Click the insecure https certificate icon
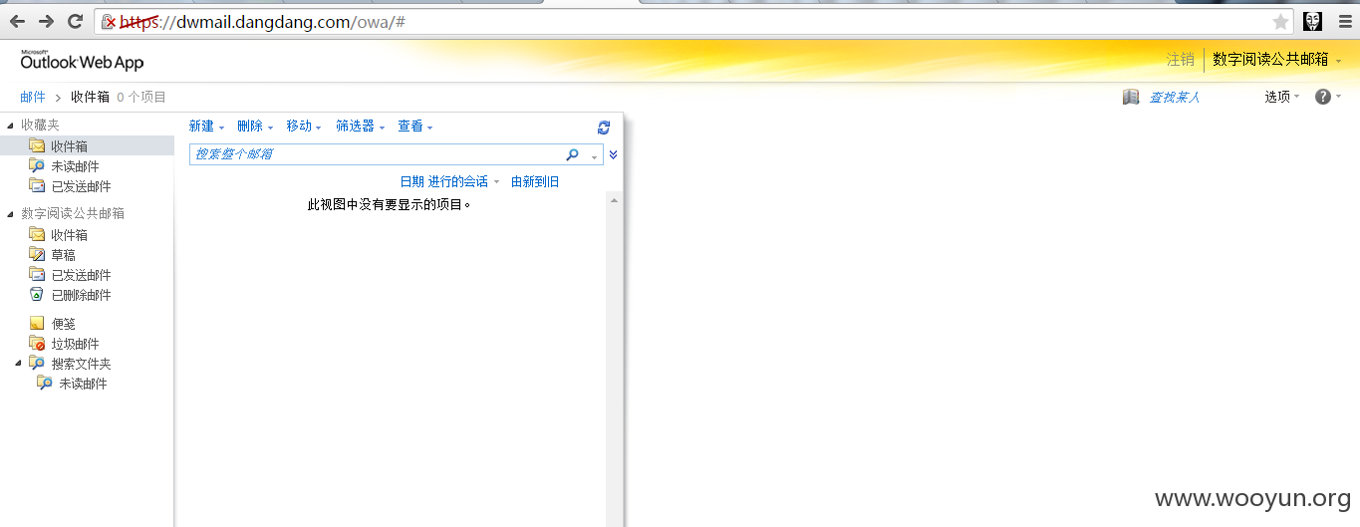The width and height of the screenshot is (1360, 527). [x=109, y=22]
